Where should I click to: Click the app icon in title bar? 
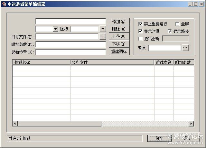point(4,4)
